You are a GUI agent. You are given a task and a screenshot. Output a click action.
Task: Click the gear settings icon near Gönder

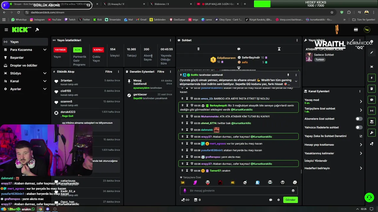click(x=278, y=200)
